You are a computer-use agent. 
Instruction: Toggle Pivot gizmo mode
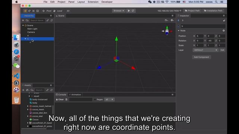tap(47, 11)
